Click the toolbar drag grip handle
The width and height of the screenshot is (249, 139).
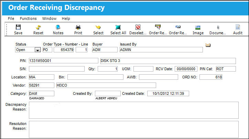(7, 29)
